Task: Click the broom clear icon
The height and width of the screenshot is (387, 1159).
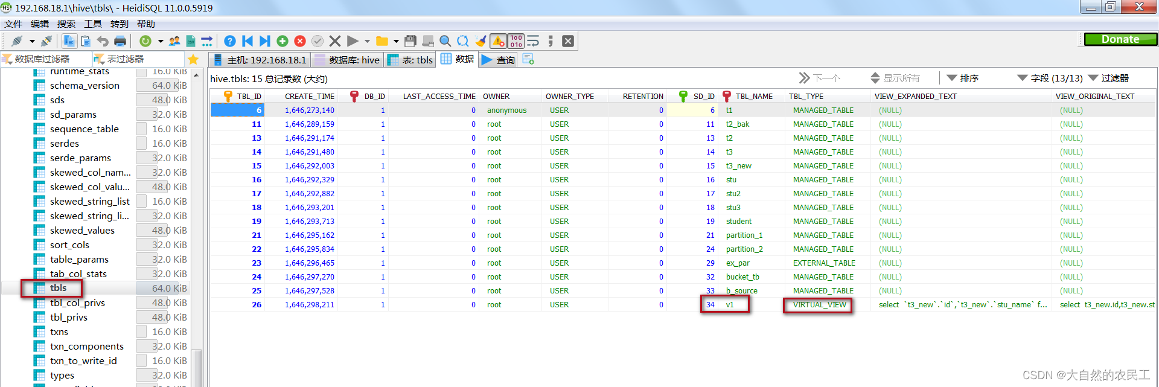Action: [x=481, y=41]
